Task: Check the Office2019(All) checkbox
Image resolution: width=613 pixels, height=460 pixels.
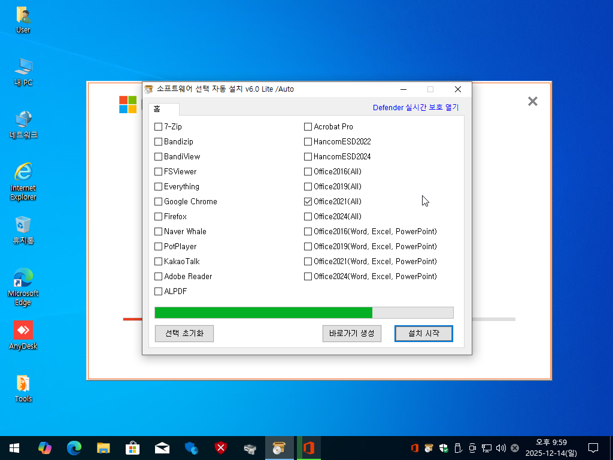Action: coord(308,187)
